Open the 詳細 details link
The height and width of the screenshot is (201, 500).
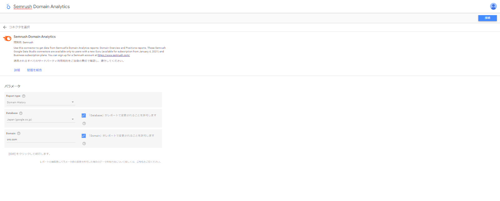17,70
